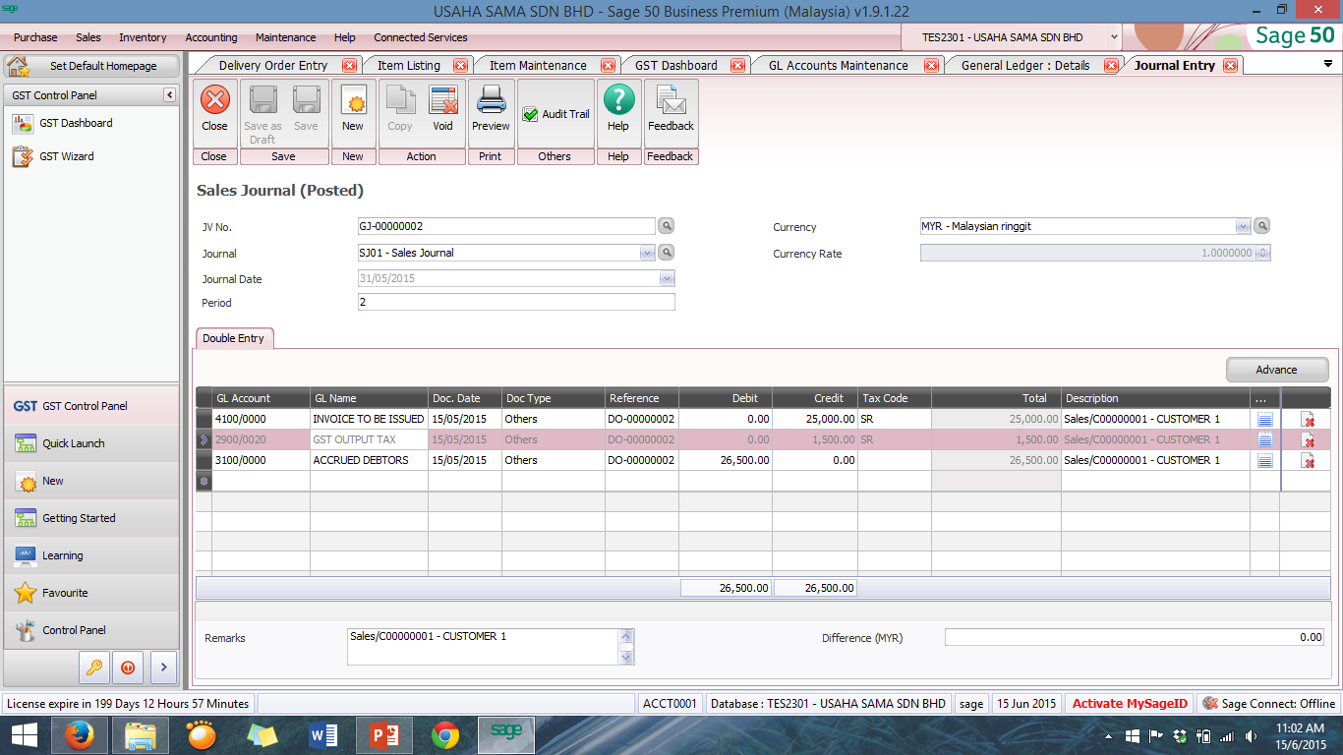
Task: Open the company selector dropdown TES2301
Action: tap(1114, 37)
